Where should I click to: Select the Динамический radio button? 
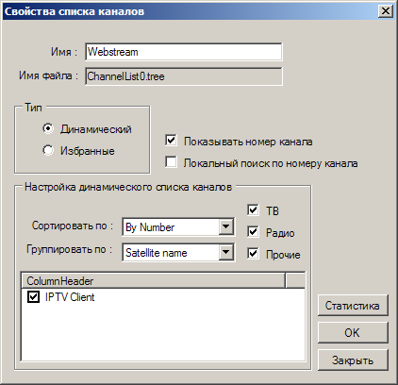pyautogui.click(x=48, y=128)
